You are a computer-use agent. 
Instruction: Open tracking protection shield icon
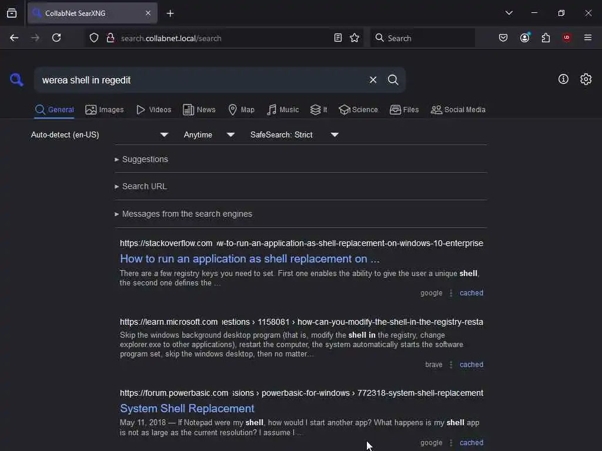[x=94, y=38]
